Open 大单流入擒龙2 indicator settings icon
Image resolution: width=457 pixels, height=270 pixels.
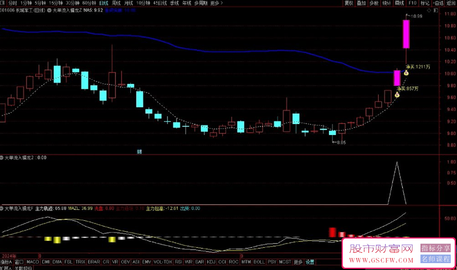2,158
